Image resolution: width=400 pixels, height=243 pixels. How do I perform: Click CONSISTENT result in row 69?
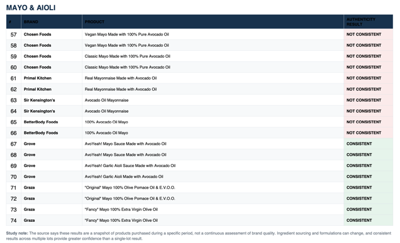(359, 166)
